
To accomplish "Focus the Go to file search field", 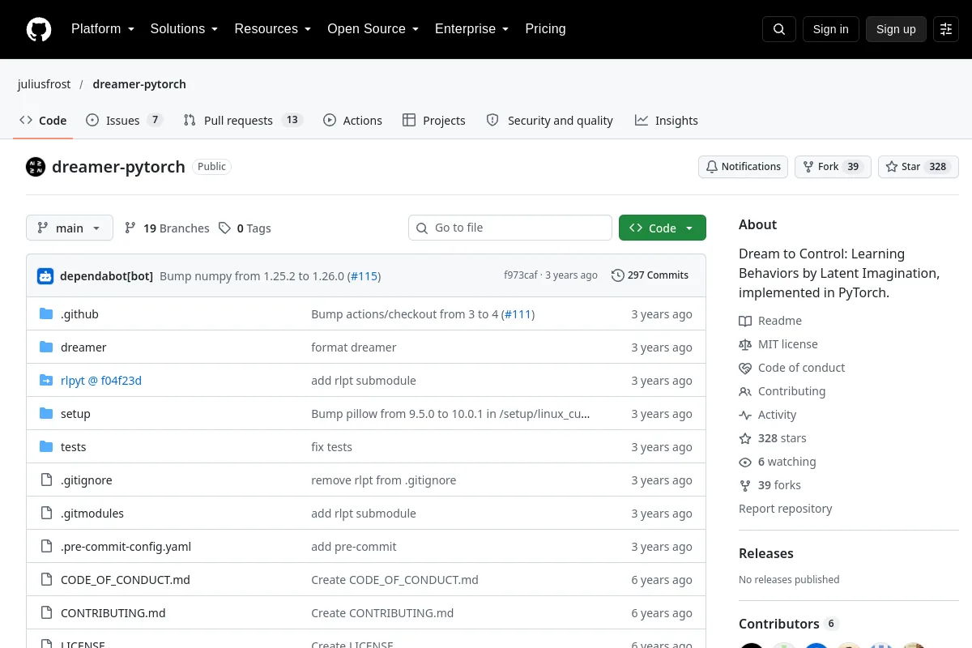I will coord(510,228).
